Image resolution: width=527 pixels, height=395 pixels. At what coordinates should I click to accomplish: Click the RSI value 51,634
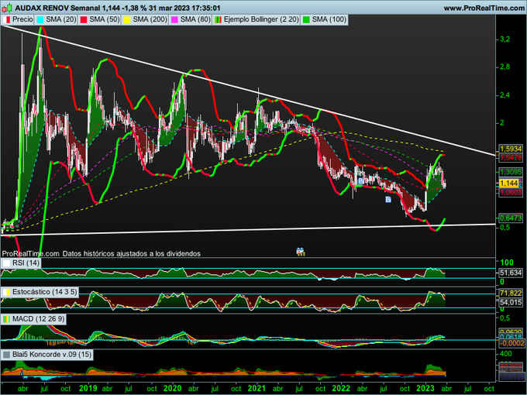[x=511, y=273]
